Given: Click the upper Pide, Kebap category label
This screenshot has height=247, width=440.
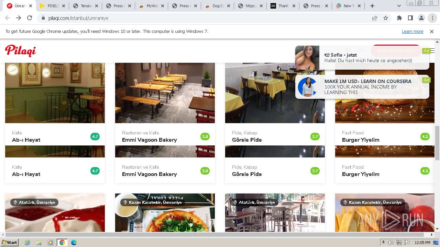Looking at the screenshot, I should tap(244, 133).
